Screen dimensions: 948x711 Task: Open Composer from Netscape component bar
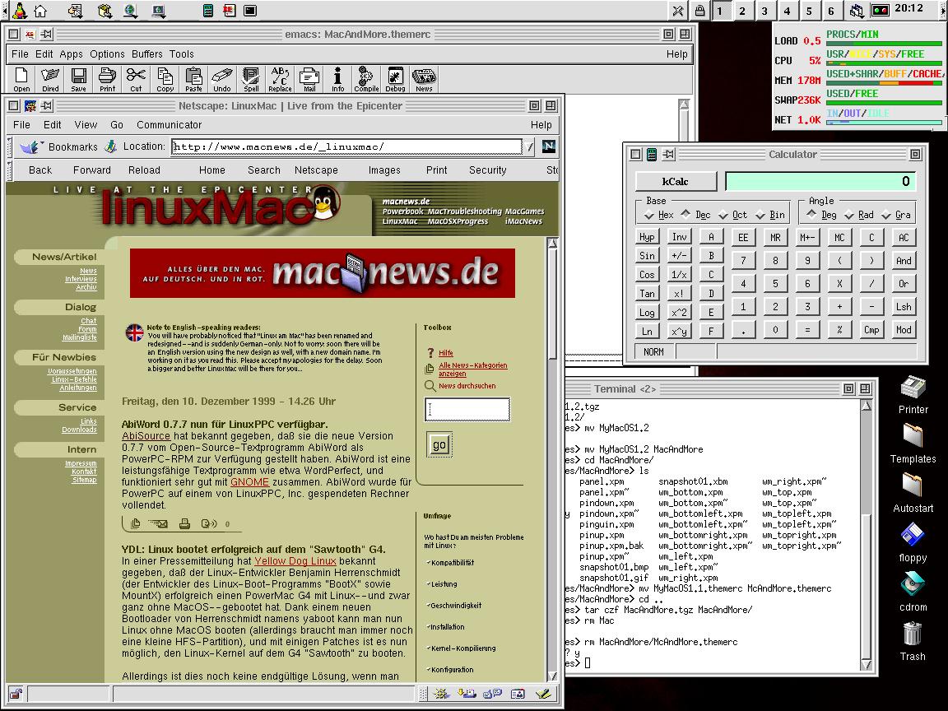pos(543,694)
